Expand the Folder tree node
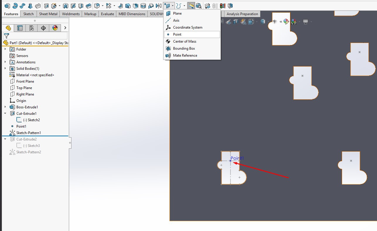Image resolution: width=377 pixels, height=231 pixels. tap(5, 49)
